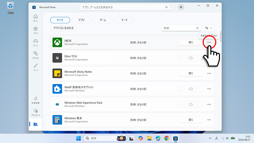Focus the top app and game search field

[125, 7]
